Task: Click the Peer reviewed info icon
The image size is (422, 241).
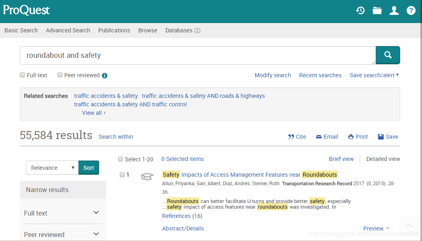Action: coord(105,76)
